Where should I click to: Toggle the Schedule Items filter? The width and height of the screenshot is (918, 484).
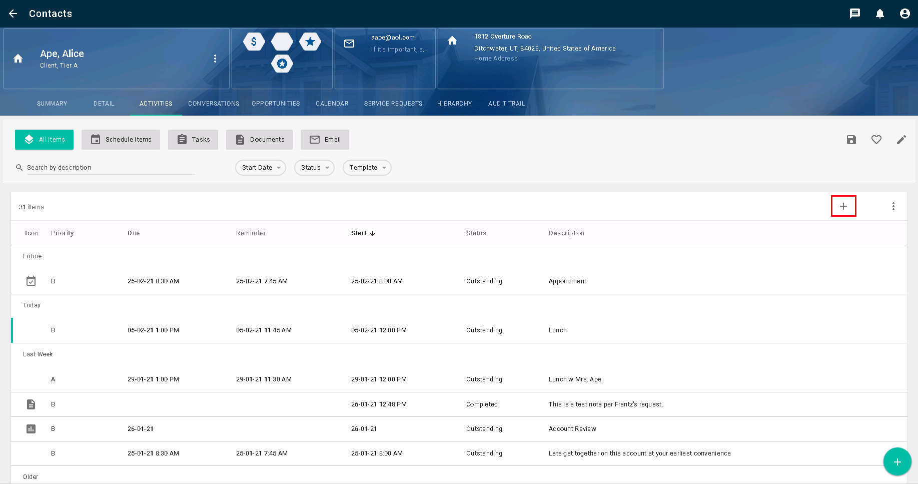[x=121, y=140]
